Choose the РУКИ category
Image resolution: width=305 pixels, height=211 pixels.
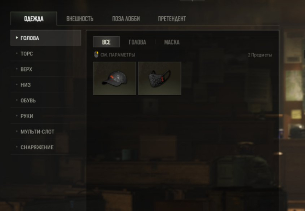[x=45, y=116]
